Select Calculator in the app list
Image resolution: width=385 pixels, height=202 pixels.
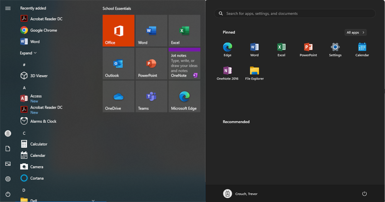click(38, 144)
